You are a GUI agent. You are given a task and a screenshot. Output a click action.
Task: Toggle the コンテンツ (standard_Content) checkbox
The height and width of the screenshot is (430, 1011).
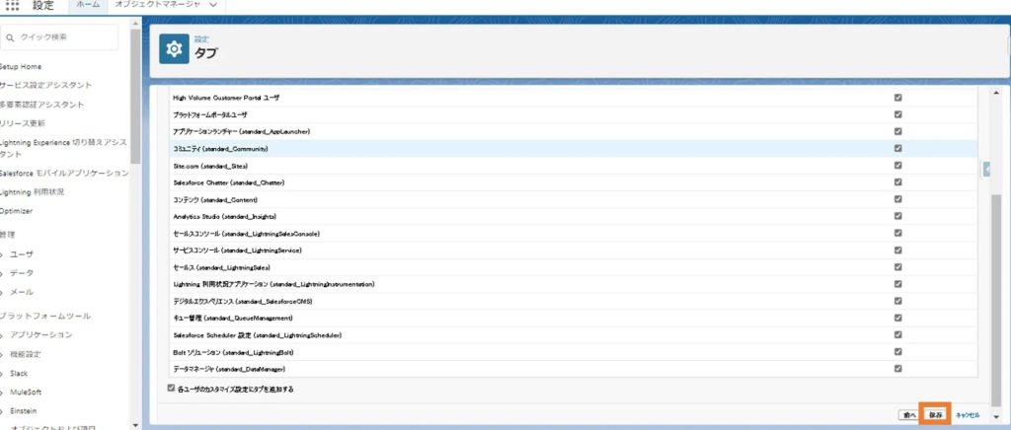click(x=897, y=199)
